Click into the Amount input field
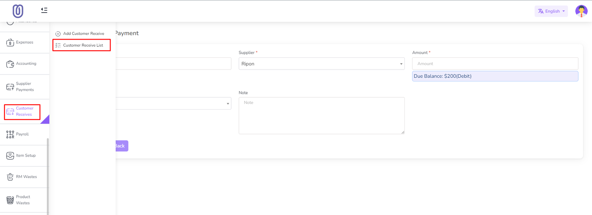 [495, 64]
